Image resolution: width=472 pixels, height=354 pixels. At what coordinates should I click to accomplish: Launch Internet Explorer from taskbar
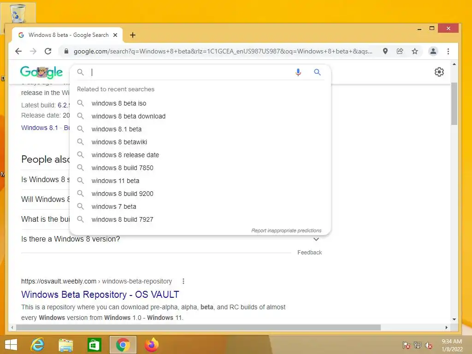38,345
